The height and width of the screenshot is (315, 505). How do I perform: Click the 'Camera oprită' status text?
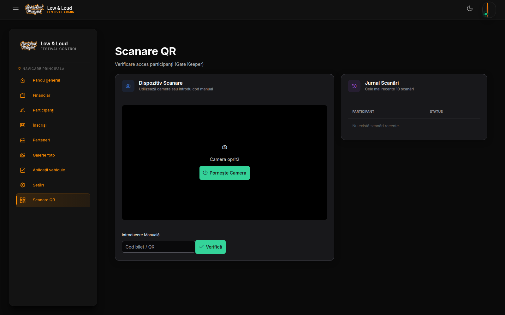click(225, 159)
